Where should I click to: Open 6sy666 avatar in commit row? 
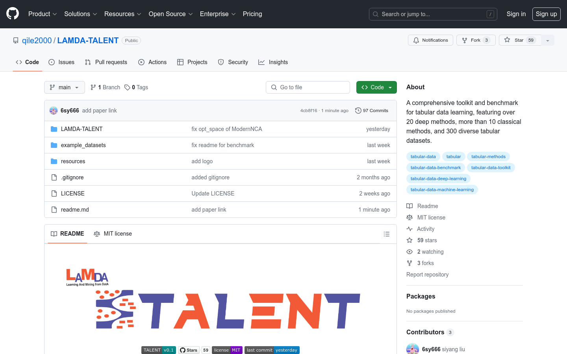pos(54,111)
